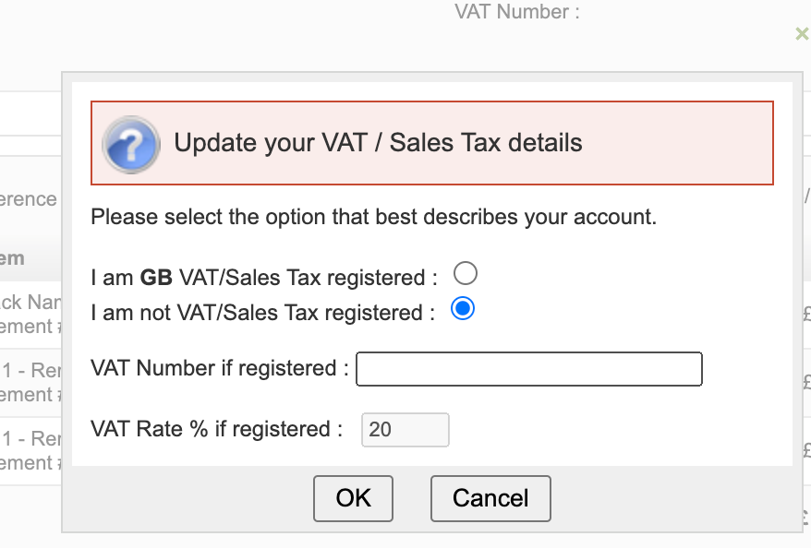Click the item column header labeled em

(x=13, y=258)
